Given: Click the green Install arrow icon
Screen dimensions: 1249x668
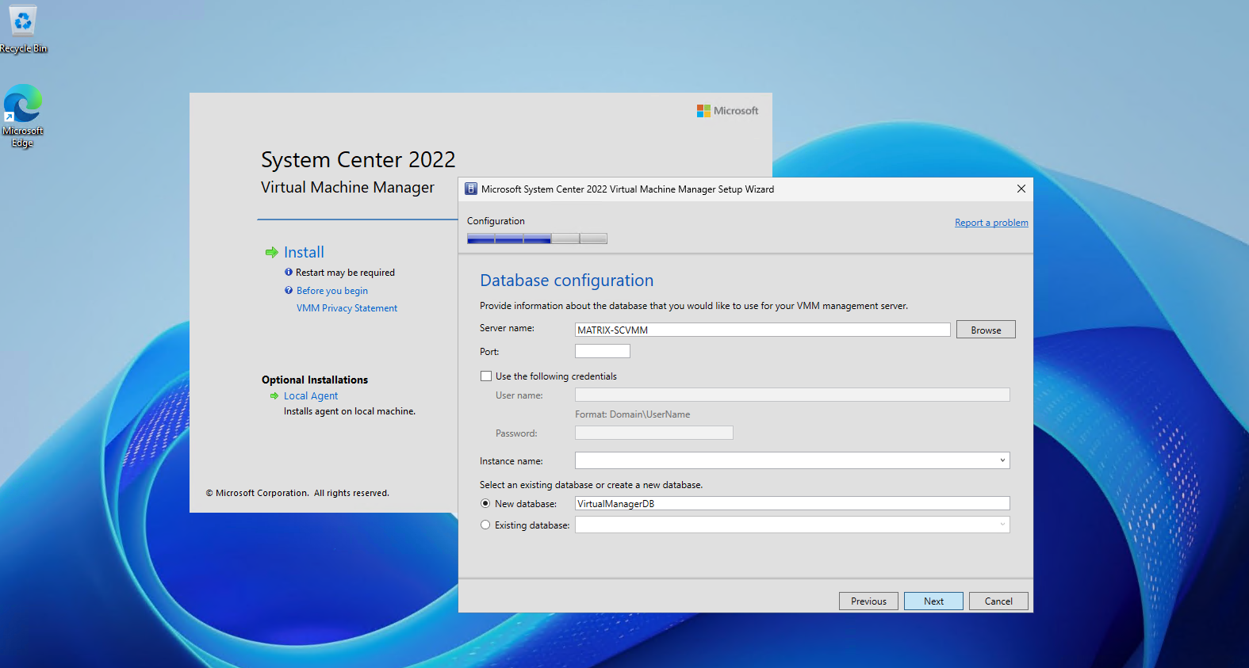Looking at the screenshot, I should pos(272,252).
